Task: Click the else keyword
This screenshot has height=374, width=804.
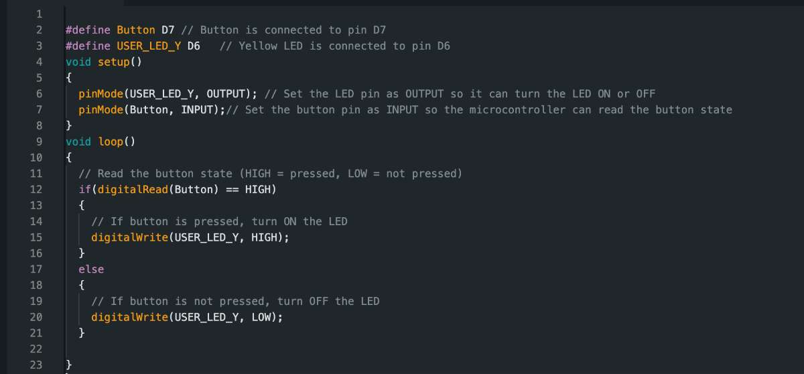Action: [91, 269]
